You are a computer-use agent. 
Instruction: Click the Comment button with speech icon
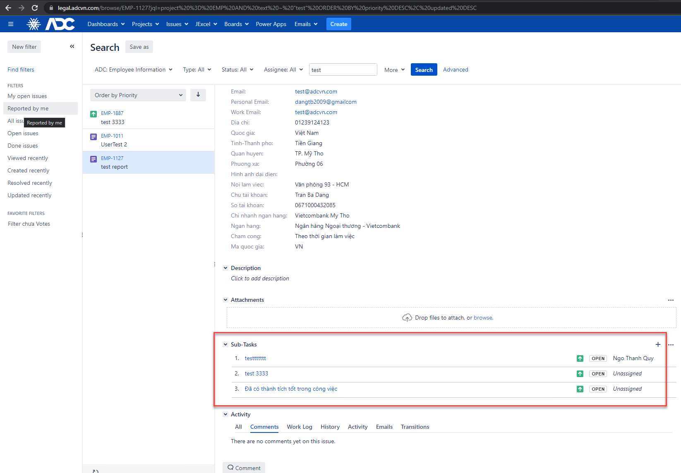(244, 467)
